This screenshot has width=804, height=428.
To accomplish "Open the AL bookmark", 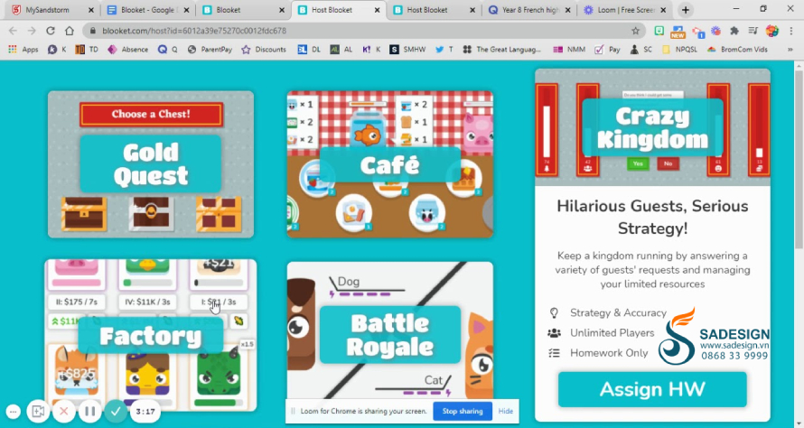I will tap(341, 49).
